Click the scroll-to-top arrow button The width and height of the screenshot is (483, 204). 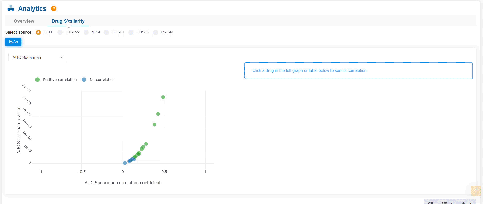[476, 190]
